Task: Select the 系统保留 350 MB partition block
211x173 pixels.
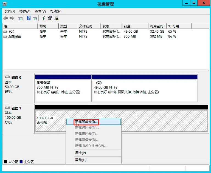Action: pos(63,88)
